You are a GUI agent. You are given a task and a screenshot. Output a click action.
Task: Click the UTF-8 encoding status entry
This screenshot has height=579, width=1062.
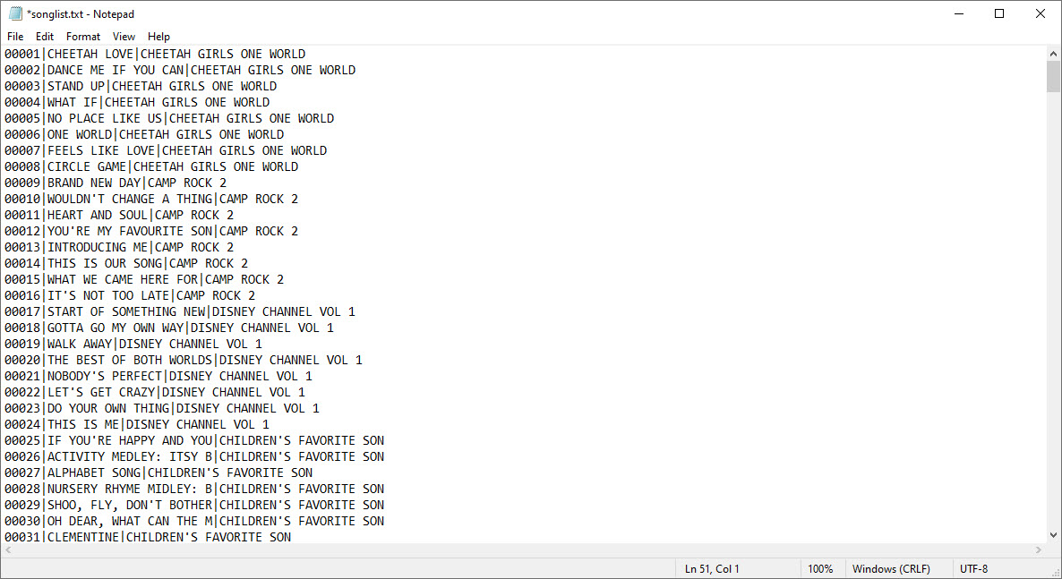[974, 569]
